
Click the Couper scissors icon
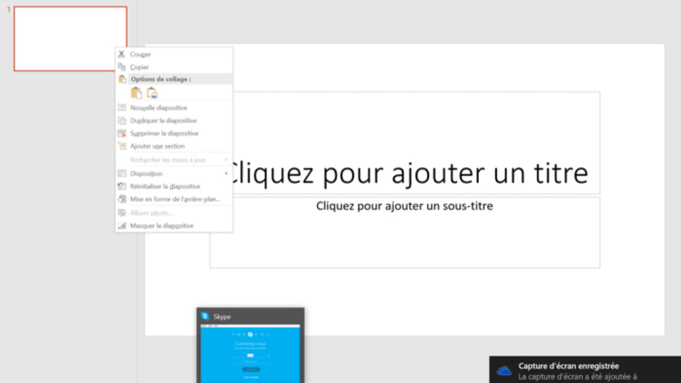click(121, 54)
